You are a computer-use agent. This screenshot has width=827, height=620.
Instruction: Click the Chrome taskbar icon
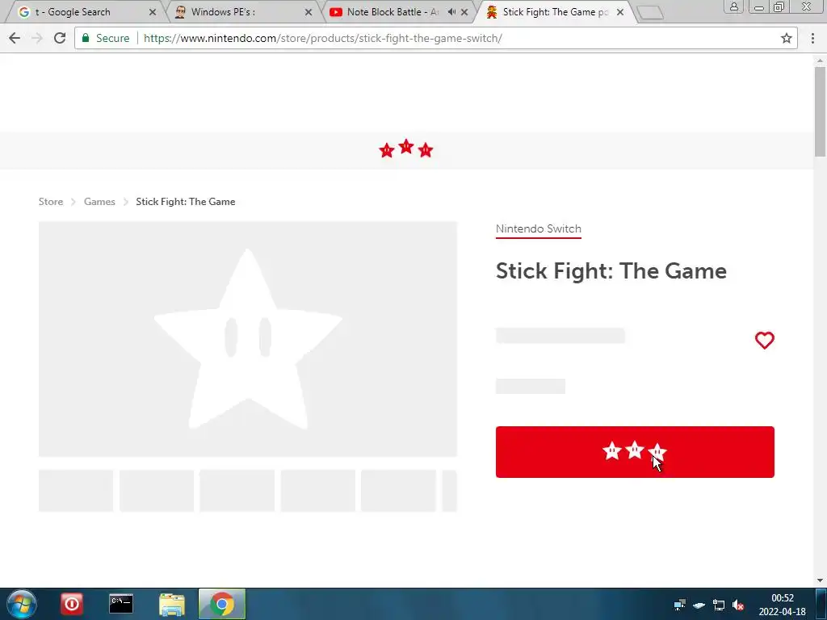coord(222,604)
